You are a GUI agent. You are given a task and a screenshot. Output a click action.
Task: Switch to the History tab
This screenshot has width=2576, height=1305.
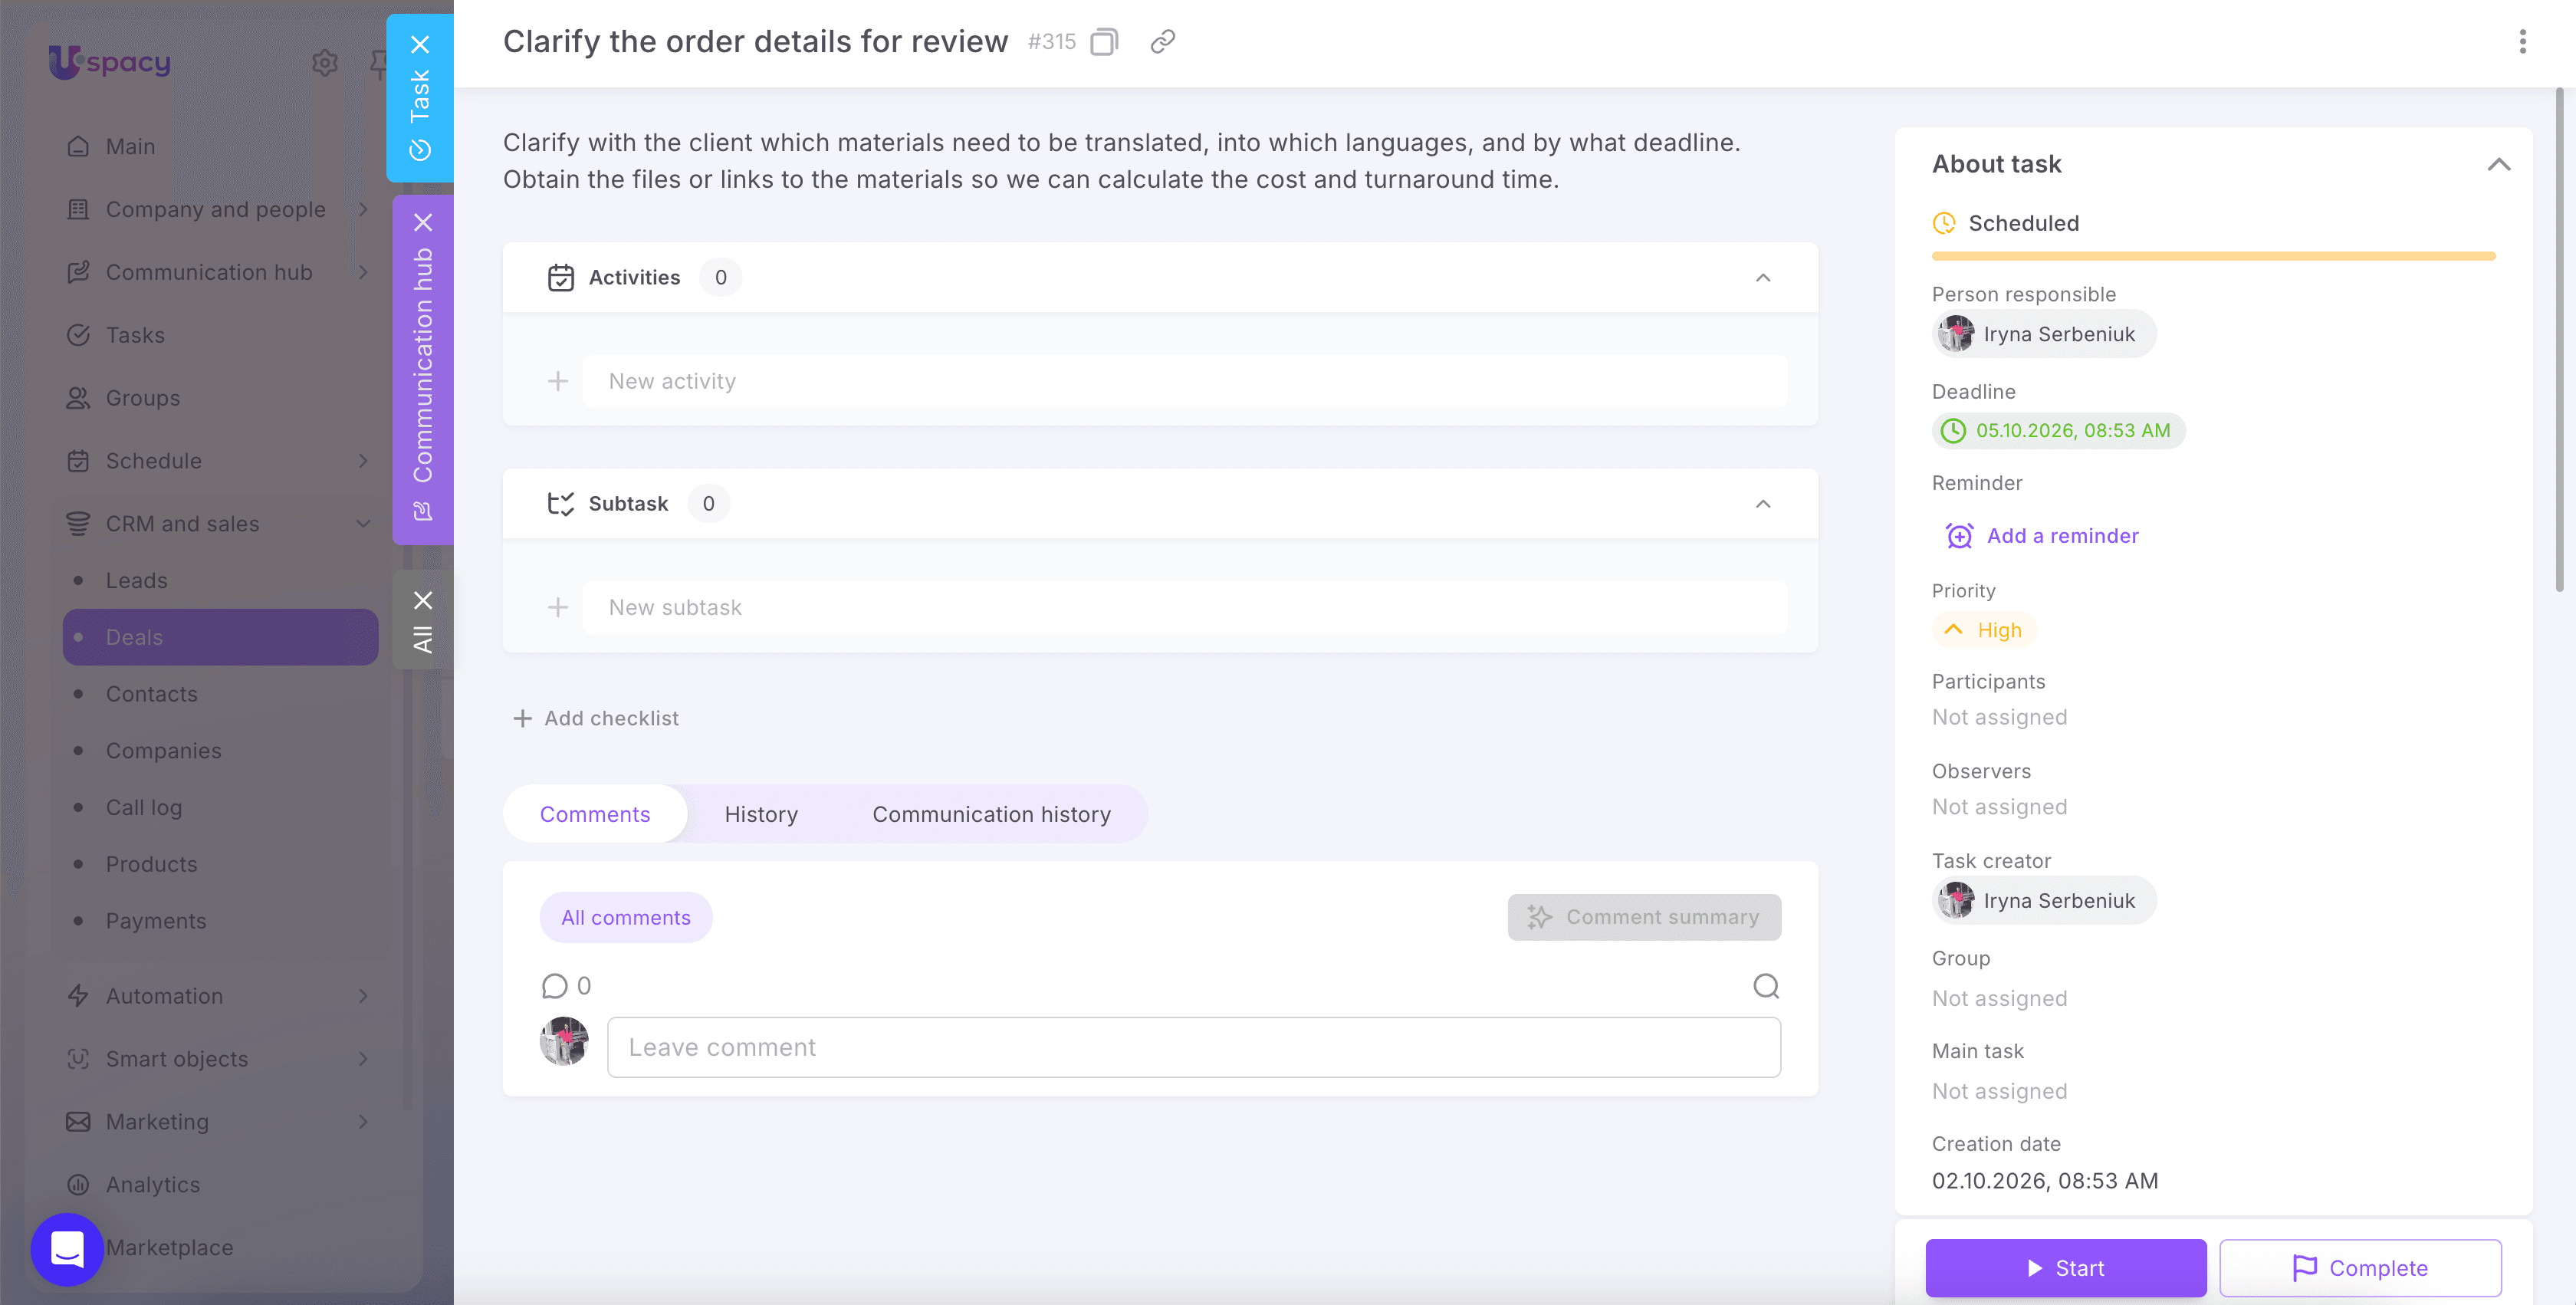click(x=761, y=814)
